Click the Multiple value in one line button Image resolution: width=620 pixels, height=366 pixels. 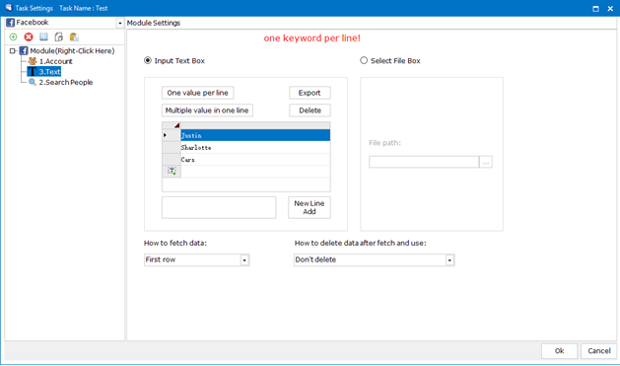[x=207, y=110]
